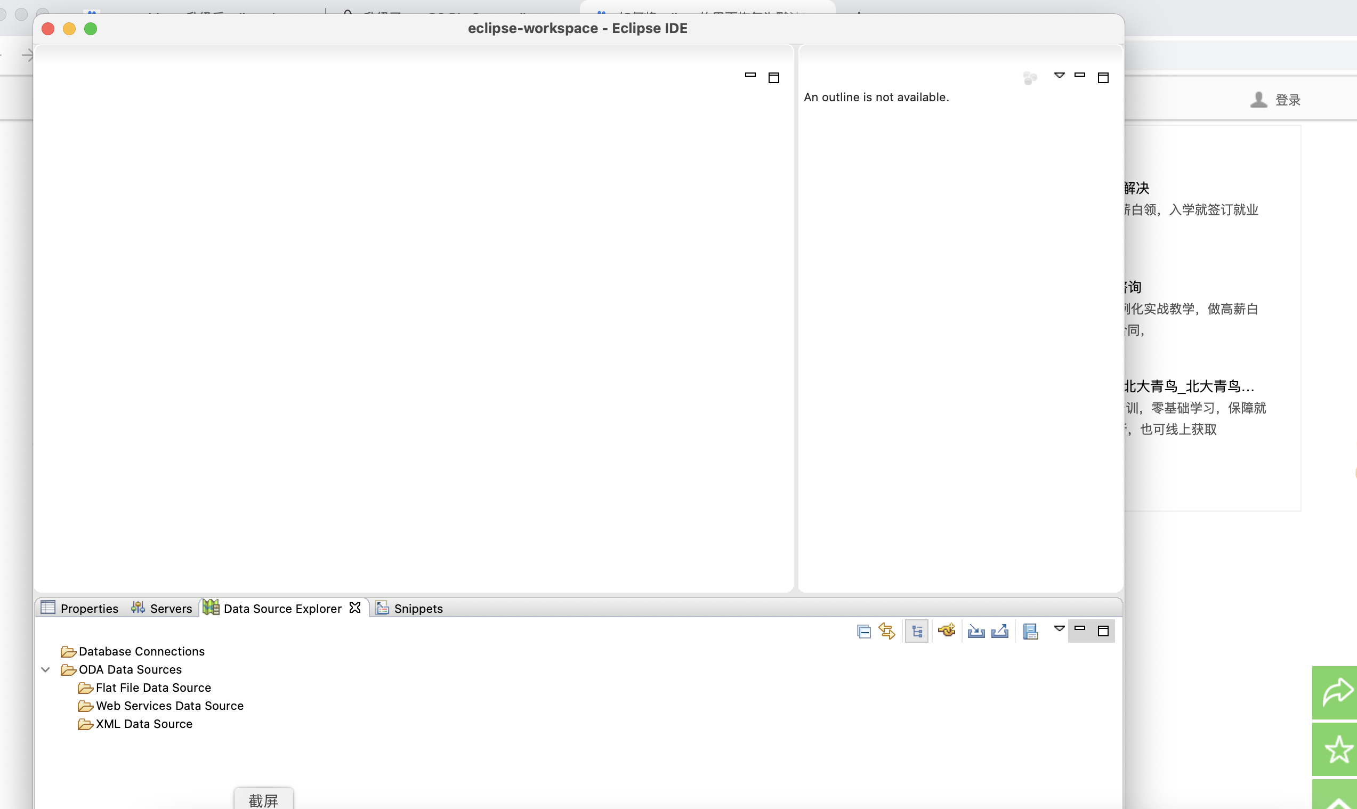1357x809 pixels.
Task: Click Collapse All in Data Source Explorer toolbar
Action: [x=863, y=632]
